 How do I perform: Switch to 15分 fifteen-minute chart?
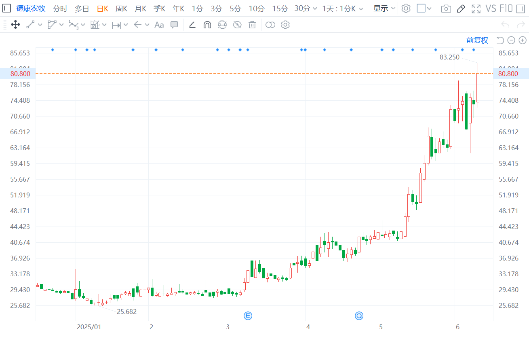click(x=280, y=8)
